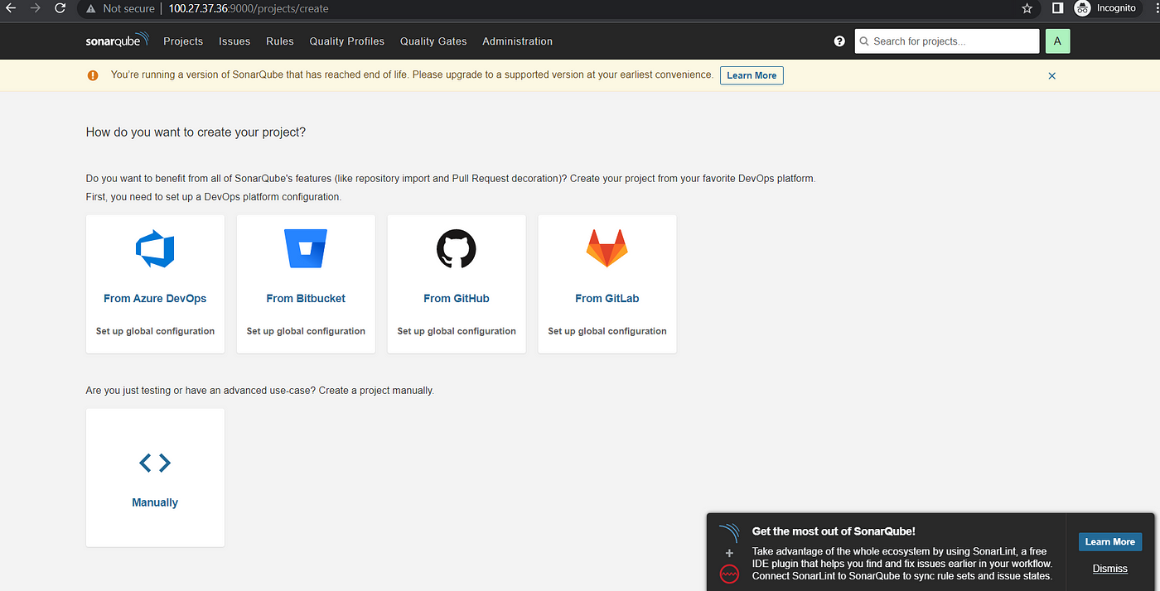
Task: Click the red SonarLint circle icon
Action: click(729, 574)
